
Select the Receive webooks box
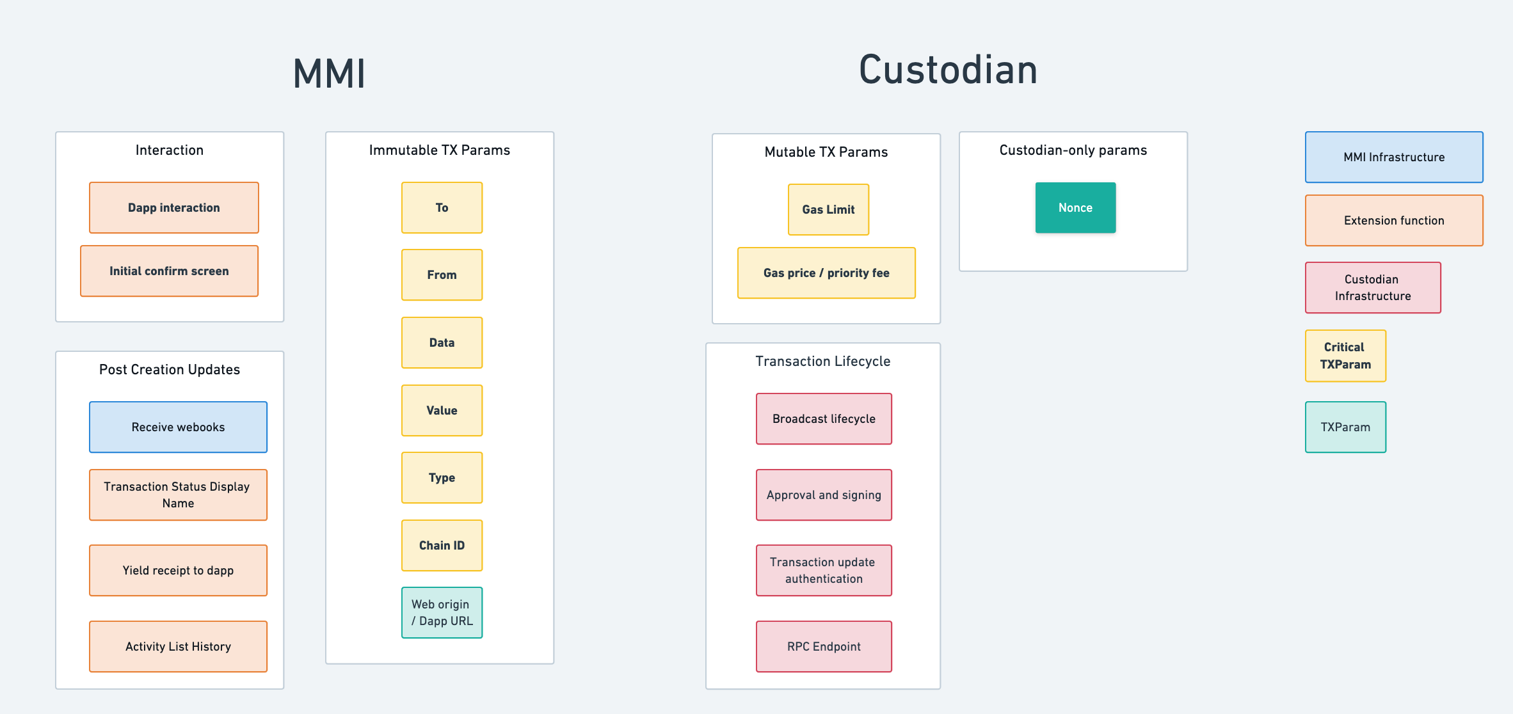pos(178,427)
